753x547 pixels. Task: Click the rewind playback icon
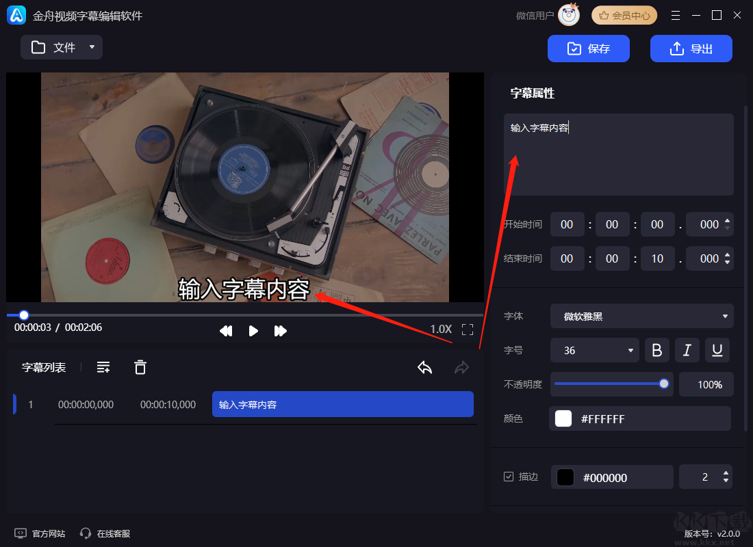pyautogui.click(x=226, y=331)
